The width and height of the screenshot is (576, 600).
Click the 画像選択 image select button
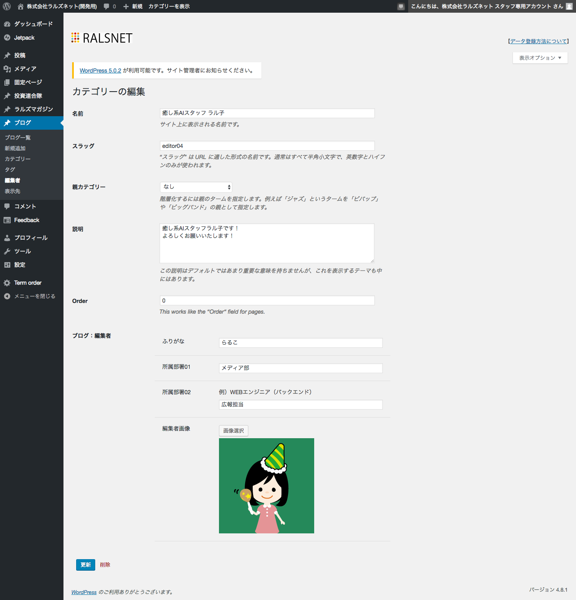tap(233, 431)
